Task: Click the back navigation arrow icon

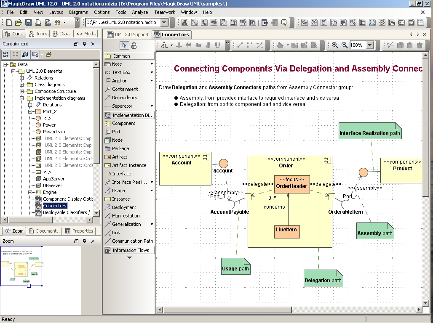Action: click(x=265, y=22)
